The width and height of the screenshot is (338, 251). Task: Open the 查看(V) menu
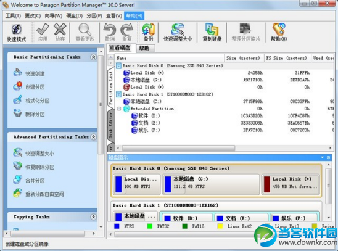[114, 16]
